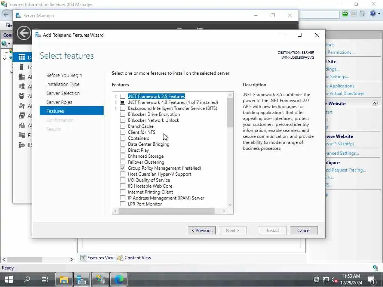This screenshot has width=383, height=287.
Task: Enable the Containers feature checkbox
Action: point(123,138)
